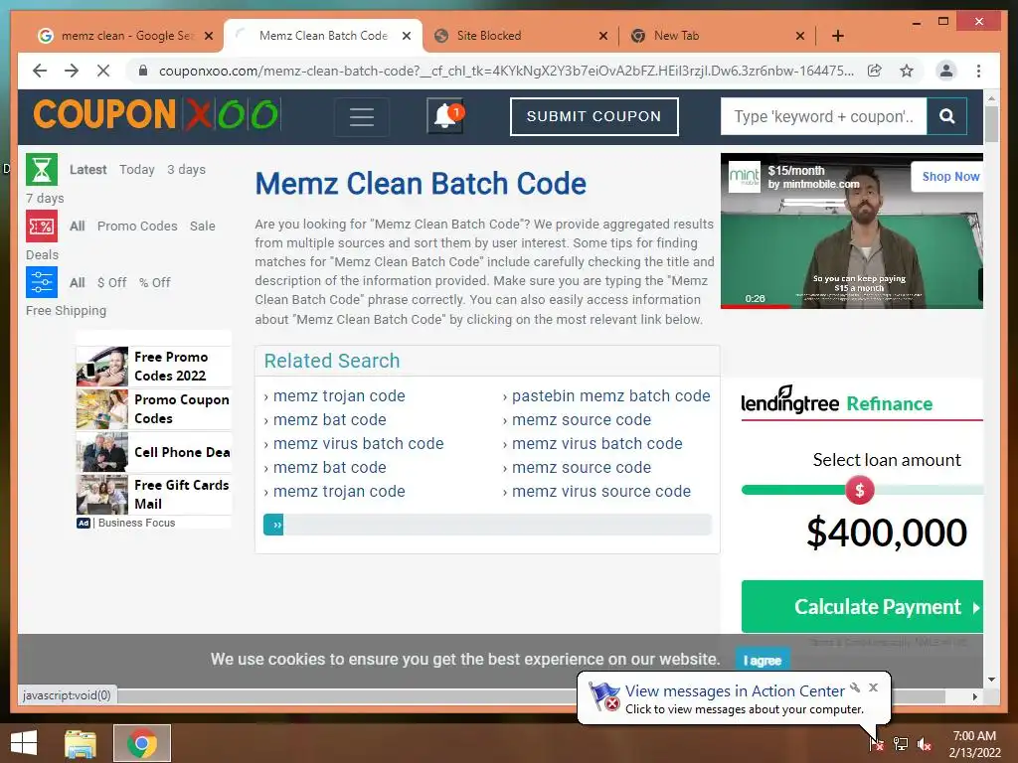The height and width of the screenshot is (763, 1018).
Task: Bookmark this page with the star icon
Action: pyautogui.click(x=907, y=71)
